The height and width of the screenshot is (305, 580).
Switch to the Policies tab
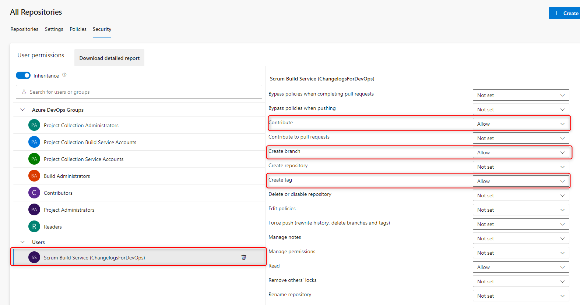pyautogui.click(x=78, y=29)
